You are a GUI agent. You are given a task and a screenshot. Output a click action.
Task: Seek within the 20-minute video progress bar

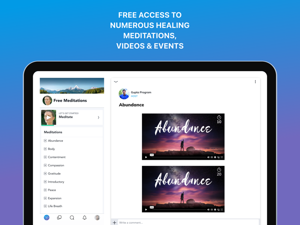pyautogui.click(x=178, y=210)
